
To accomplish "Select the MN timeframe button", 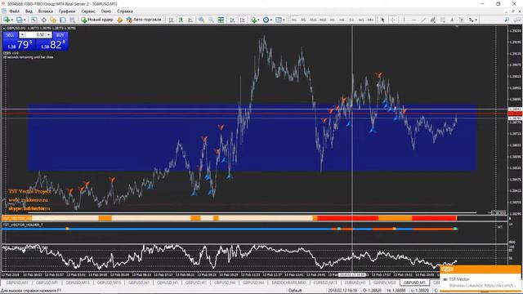I will click(370, 20).
